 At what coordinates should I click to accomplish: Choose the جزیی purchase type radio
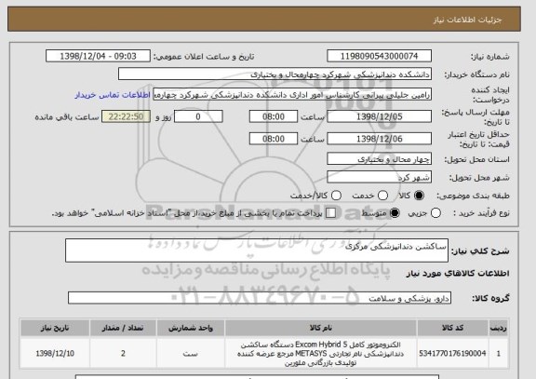(x=435, y=213)
